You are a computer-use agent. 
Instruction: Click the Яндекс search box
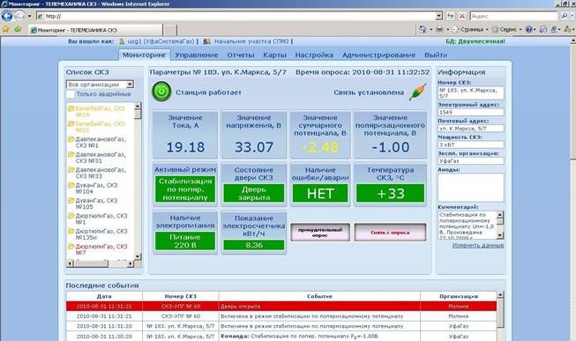[513, 16]
